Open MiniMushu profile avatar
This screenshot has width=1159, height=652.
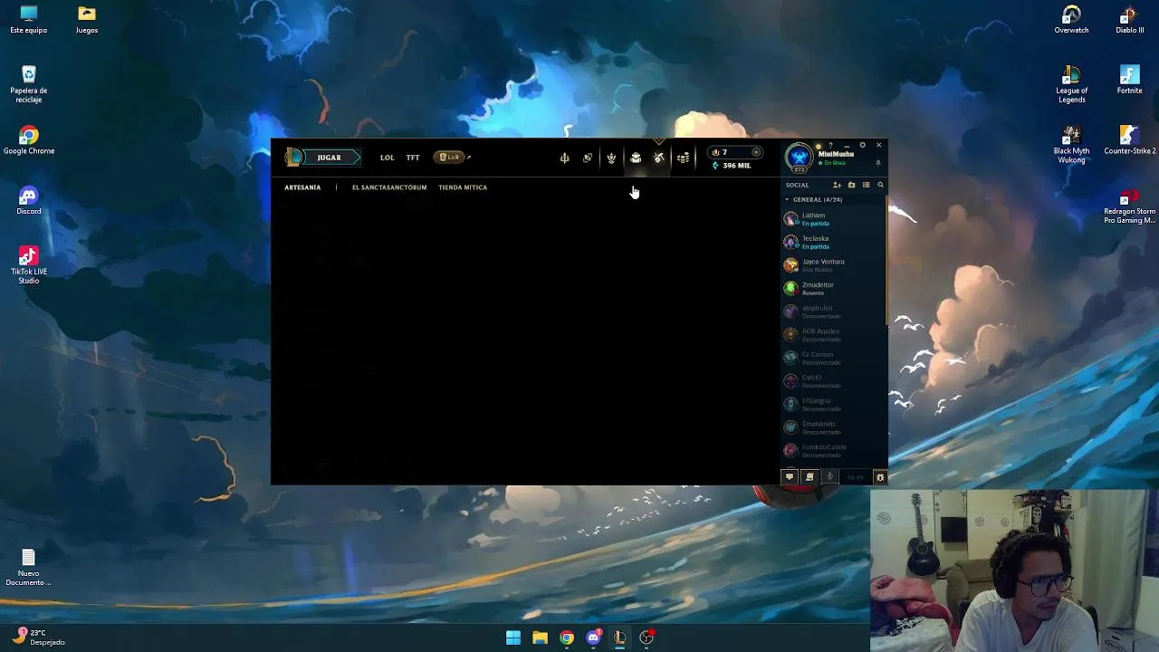pos(799,158)
